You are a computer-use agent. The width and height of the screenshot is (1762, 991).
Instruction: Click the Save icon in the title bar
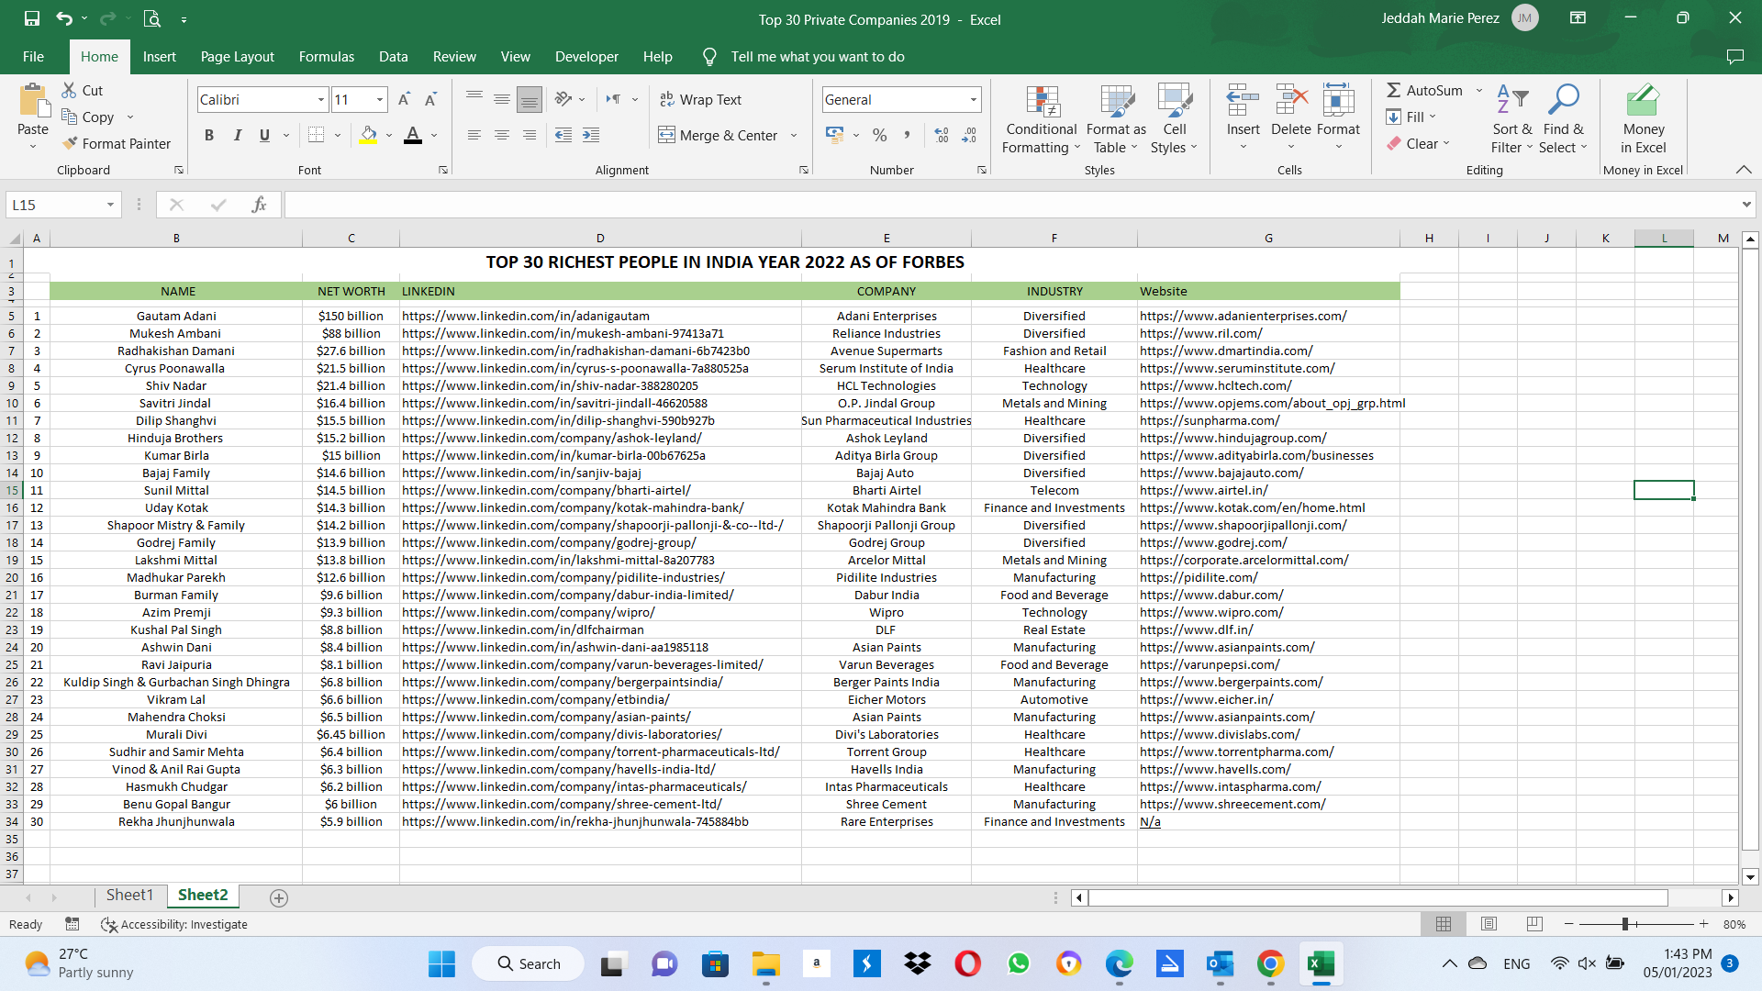pos(32,18)
